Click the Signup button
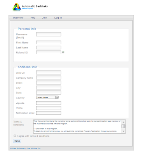The image size is (143, 155). tap(17, 141)
